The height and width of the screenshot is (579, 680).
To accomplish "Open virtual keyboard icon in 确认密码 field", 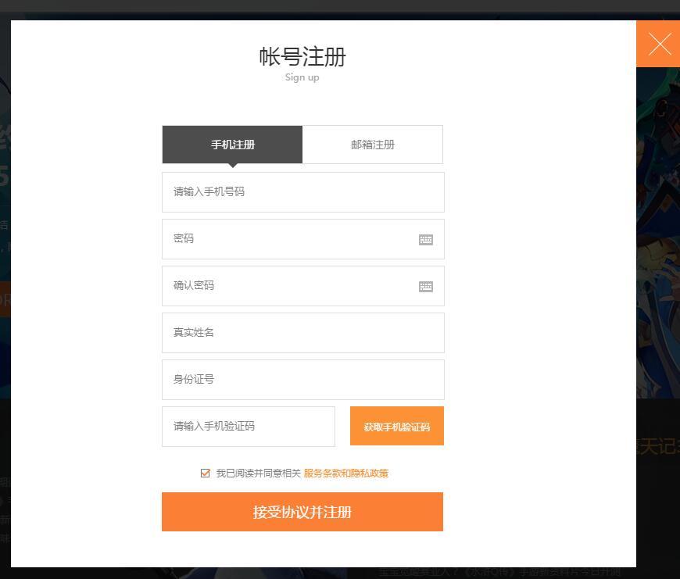I will point(426,287).
